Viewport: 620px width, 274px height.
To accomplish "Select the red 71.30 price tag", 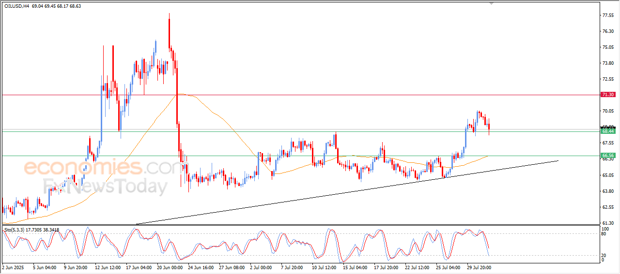I will pos(608,95).
